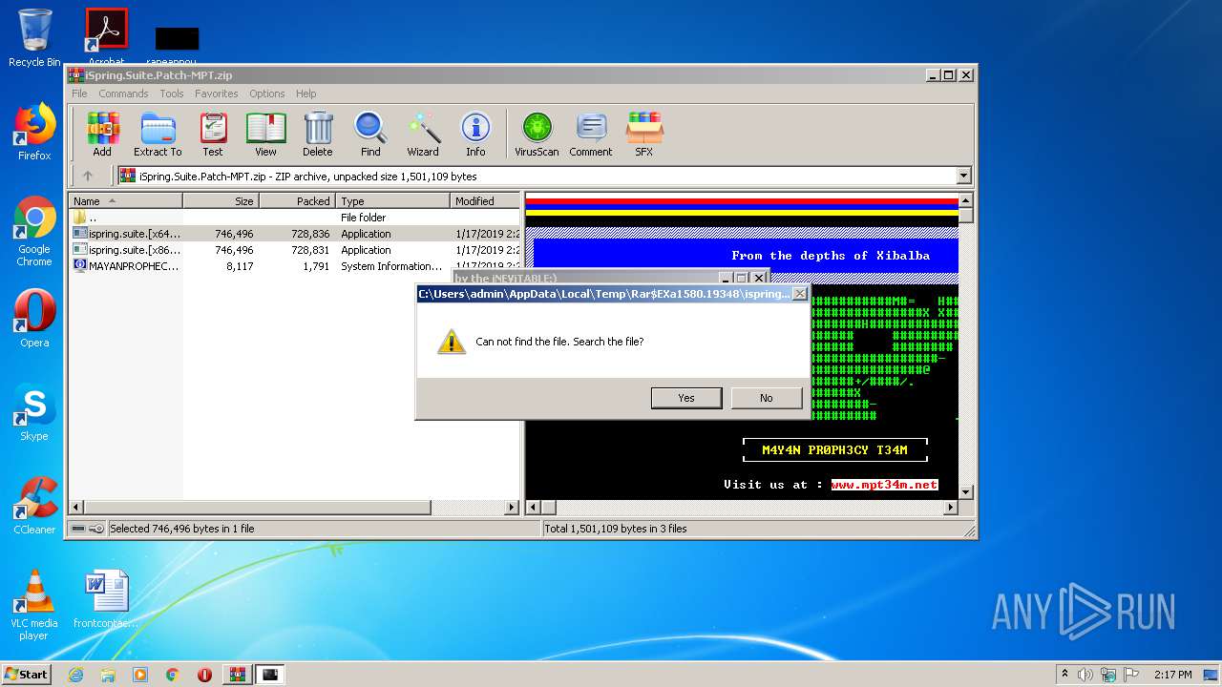Open the Tools menu

(172, 94)
